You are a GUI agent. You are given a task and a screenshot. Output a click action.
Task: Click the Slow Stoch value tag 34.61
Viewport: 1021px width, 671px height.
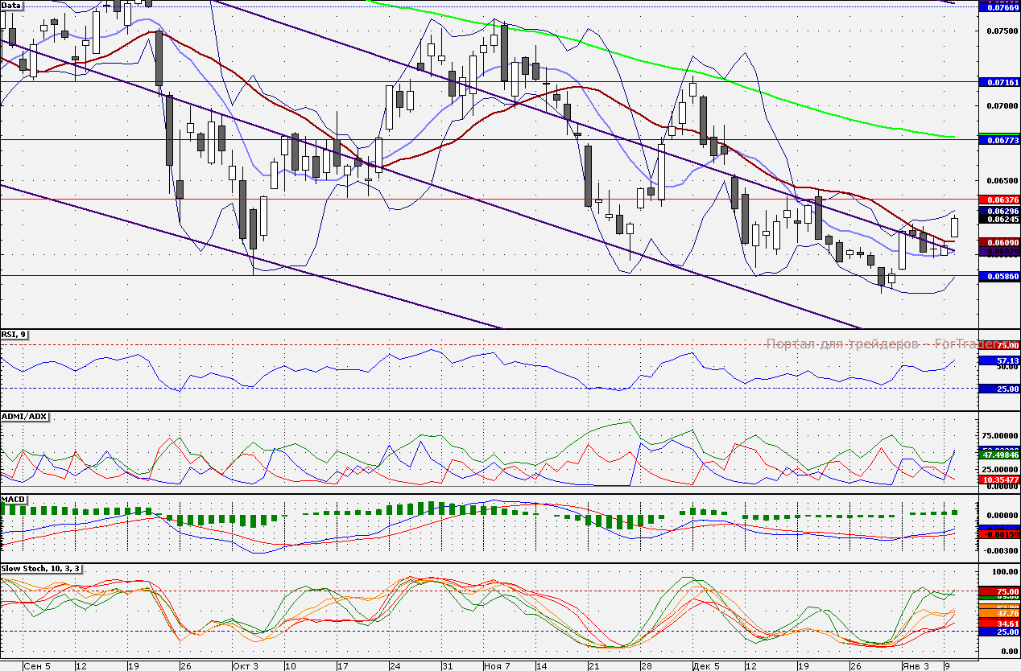(x=998, y=623)
